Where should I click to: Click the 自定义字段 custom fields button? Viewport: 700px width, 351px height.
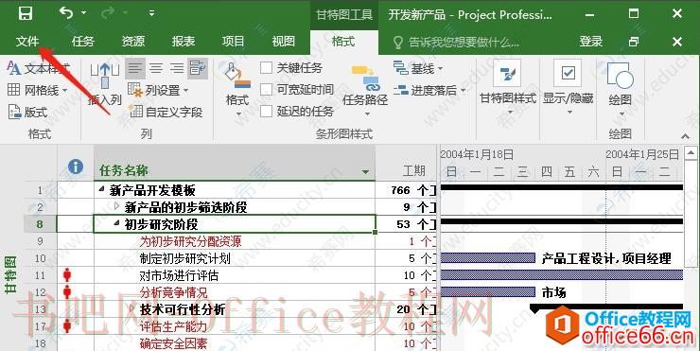[x=166, y=112]
